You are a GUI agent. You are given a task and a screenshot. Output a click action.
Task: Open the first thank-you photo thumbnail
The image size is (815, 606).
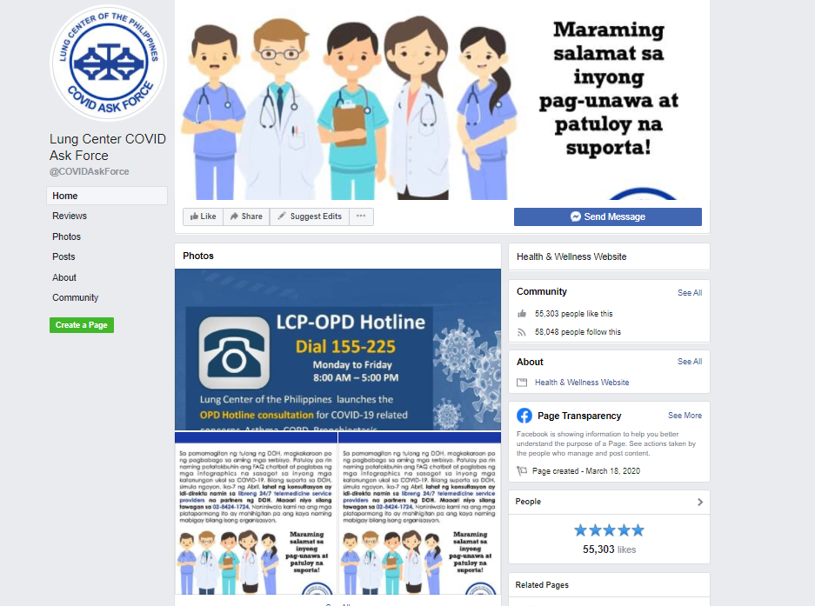point(257,513)
